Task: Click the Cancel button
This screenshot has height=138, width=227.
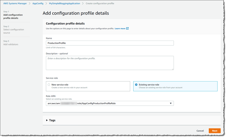Action: (200, 131)
